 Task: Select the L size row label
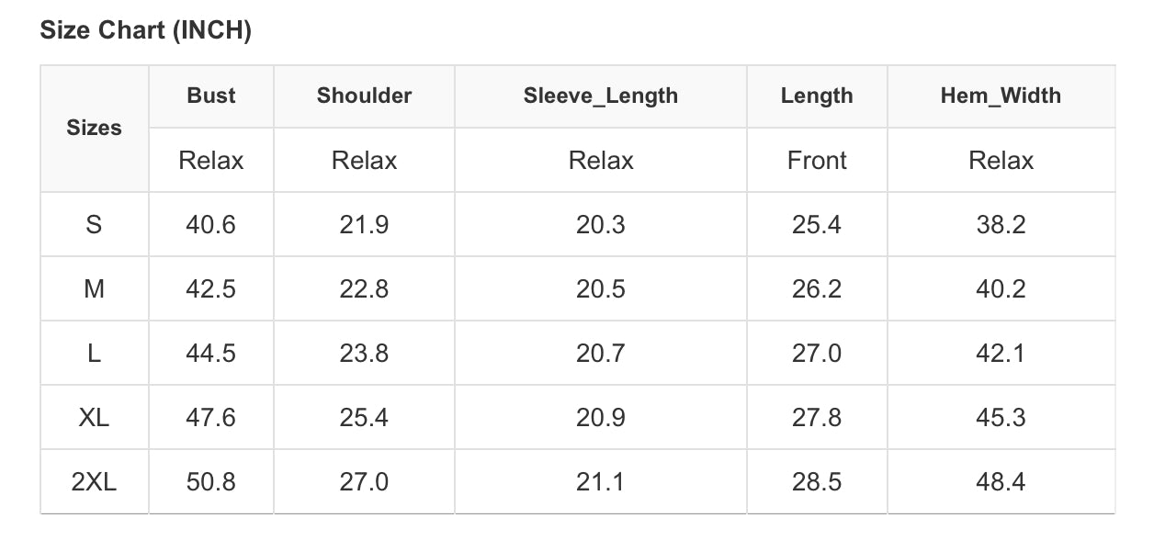(x=94, y=354)
